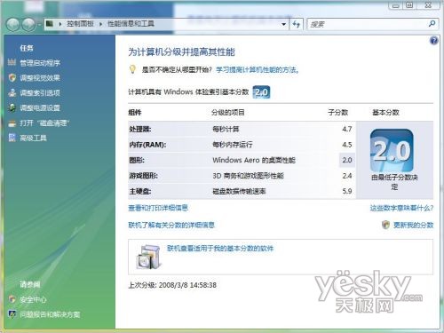Click the 性能信息和工具 breadcrumb
Viewport: 444px width, 333px height.
tap(131, 24)
